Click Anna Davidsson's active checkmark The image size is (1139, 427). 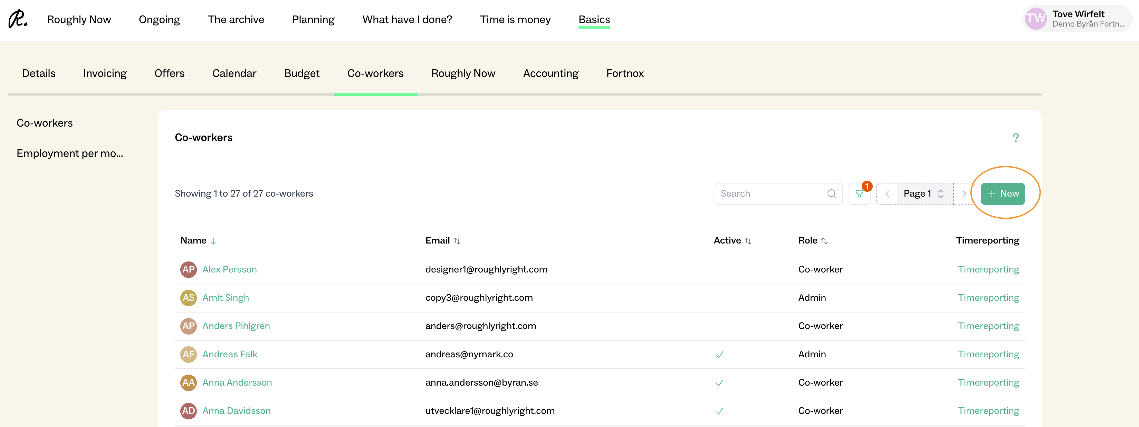click(719, 411)
